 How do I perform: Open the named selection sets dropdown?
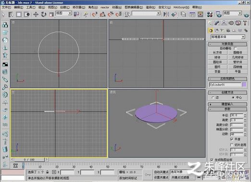point(146,13)
